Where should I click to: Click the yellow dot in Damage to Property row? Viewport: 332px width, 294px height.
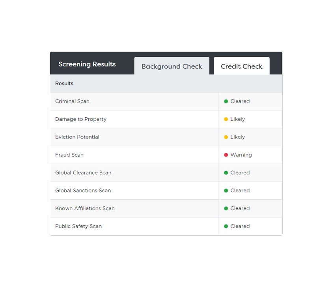click(226, 119)
